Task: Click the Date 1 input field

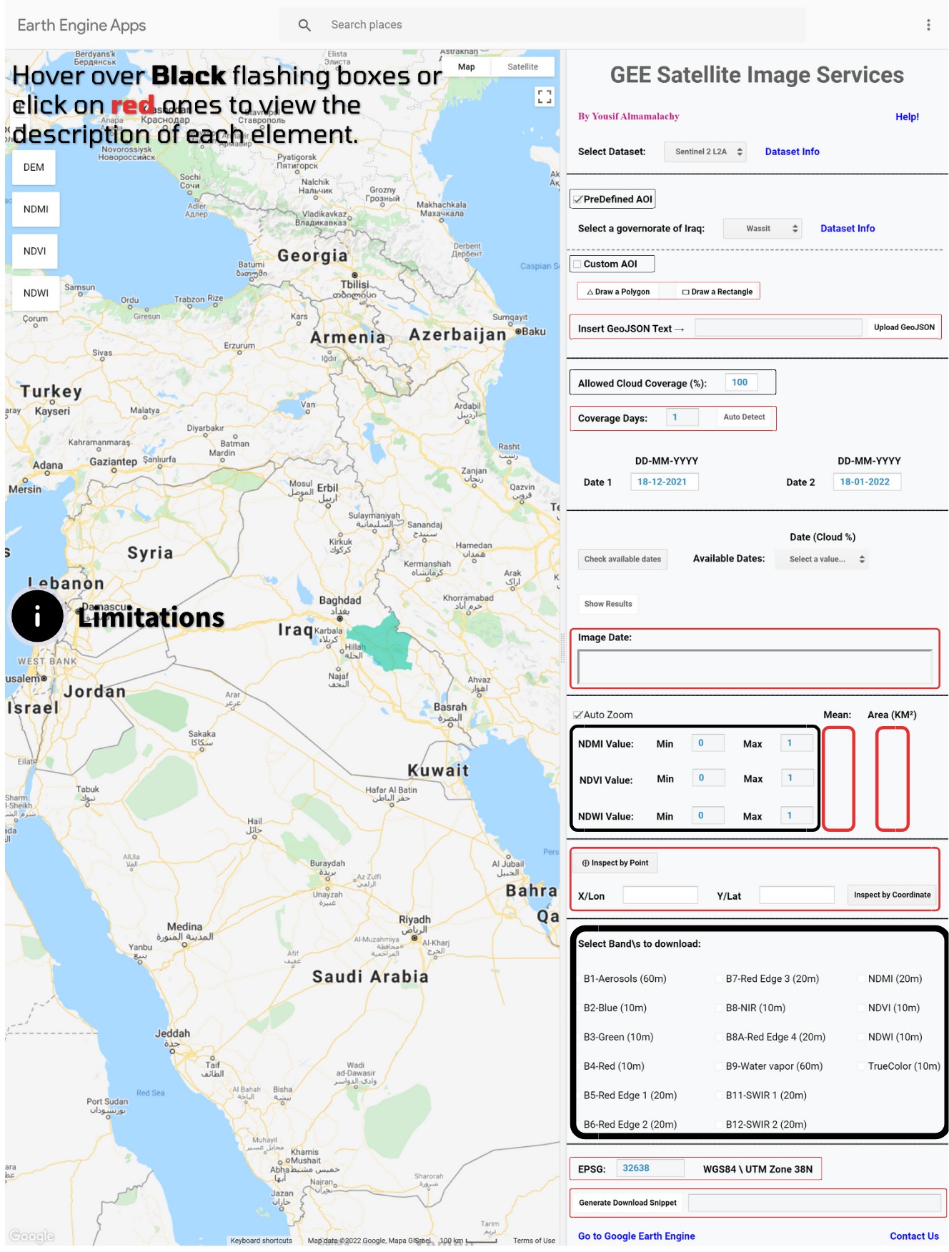Action: (663, 482)
